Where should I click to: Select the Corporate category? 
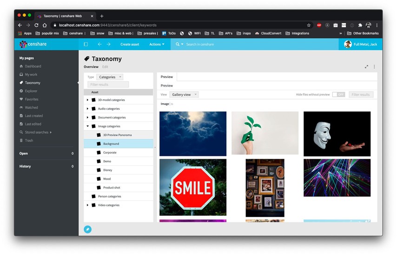click(110, 153)
